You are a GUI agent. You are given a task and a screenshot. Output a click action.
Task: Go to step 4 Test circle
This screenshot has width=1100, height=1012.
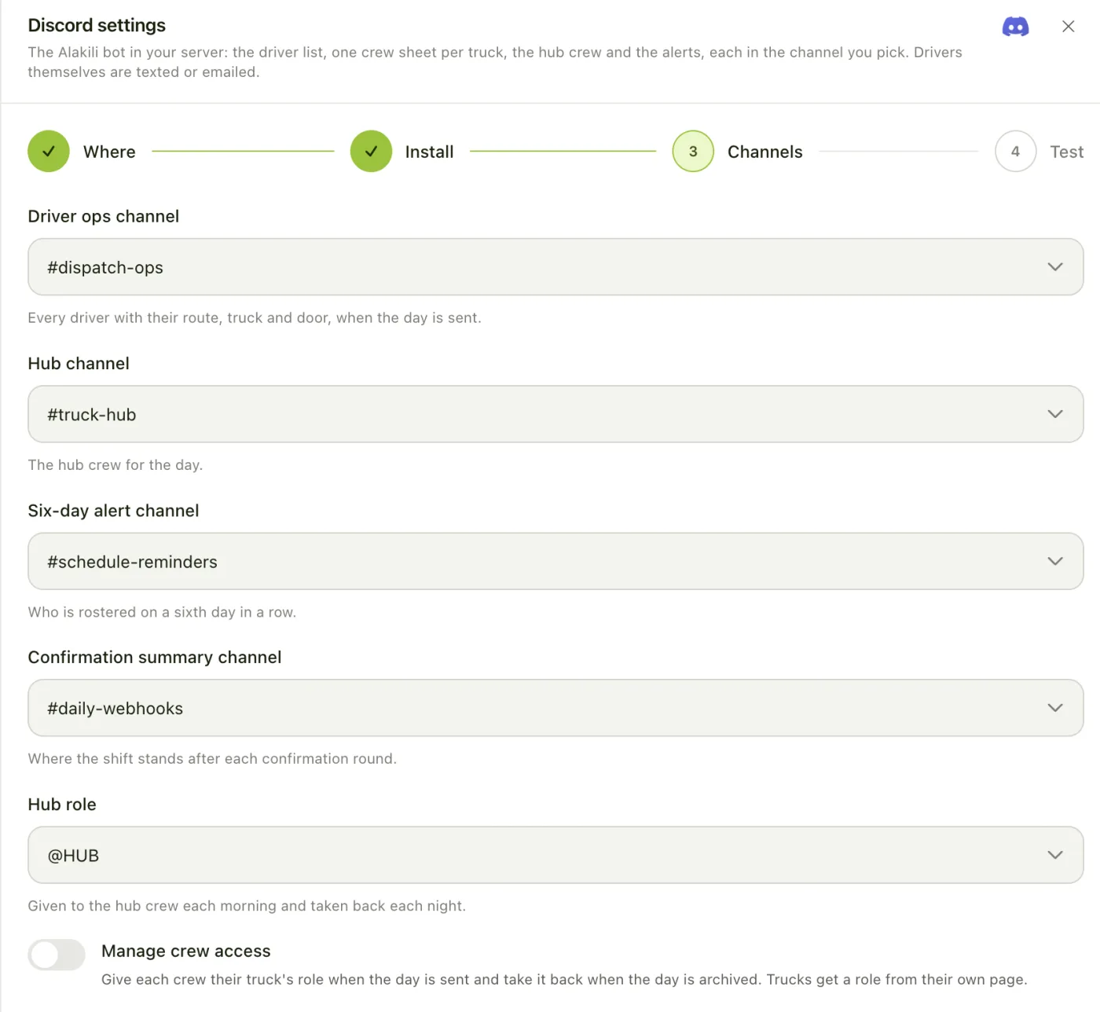point(1015,152)
